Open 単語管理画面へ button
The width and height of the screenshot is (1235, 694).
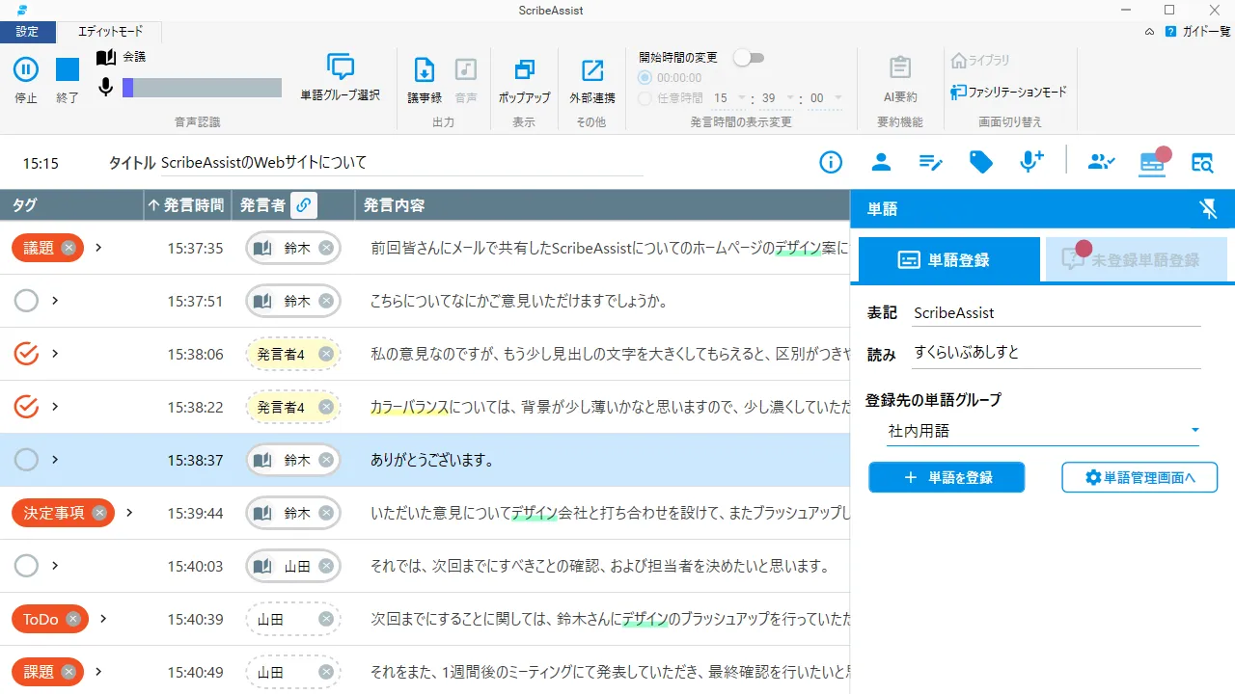pos(1139,477)
